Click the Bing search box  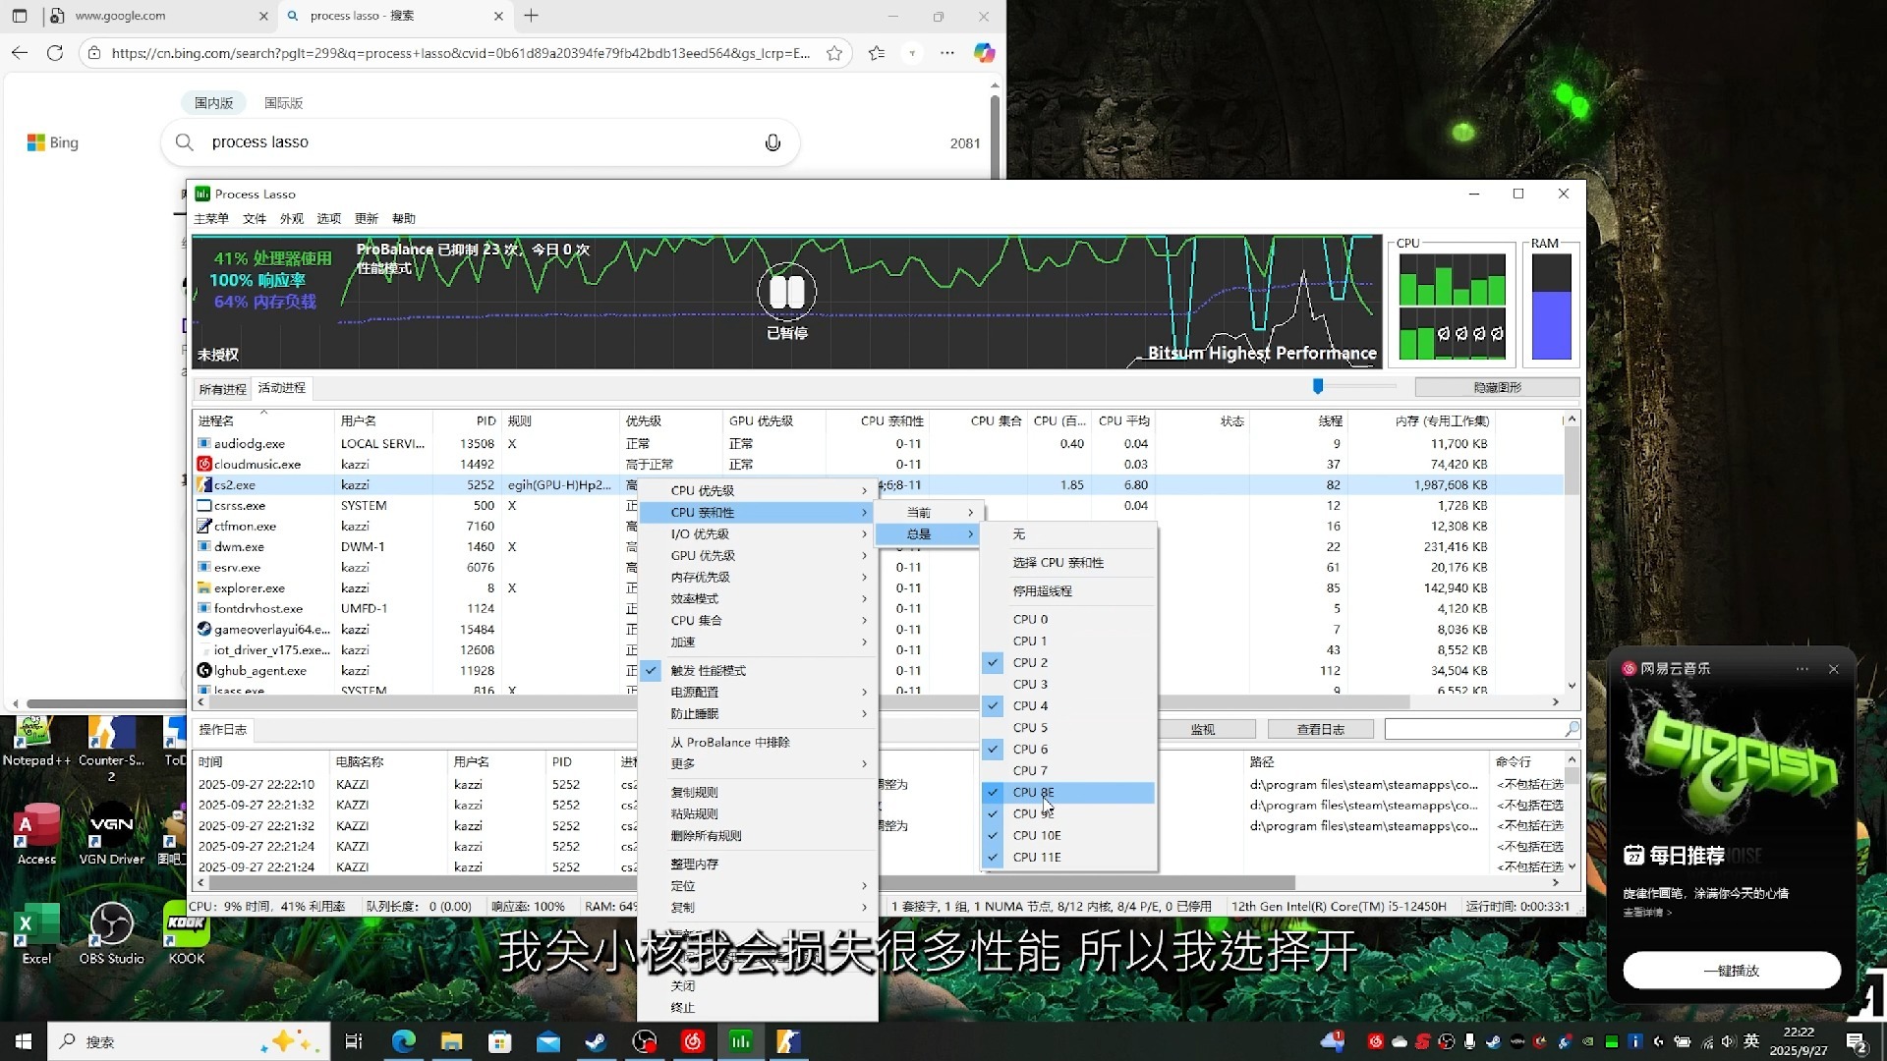click(482, 142)
